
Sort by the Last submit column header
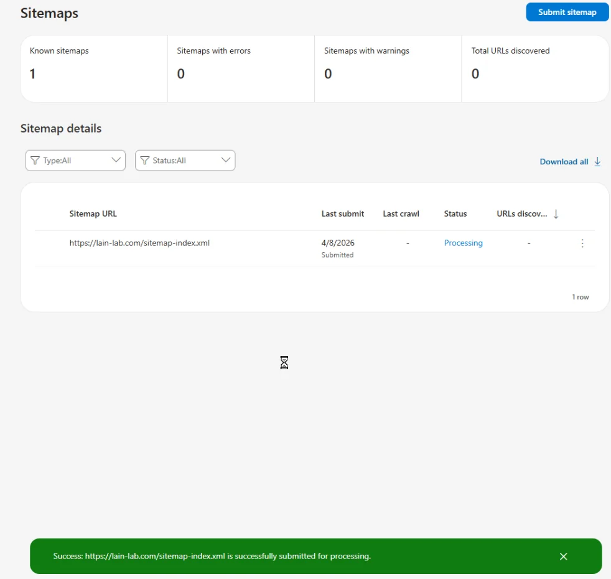click(x=343, y=214)
